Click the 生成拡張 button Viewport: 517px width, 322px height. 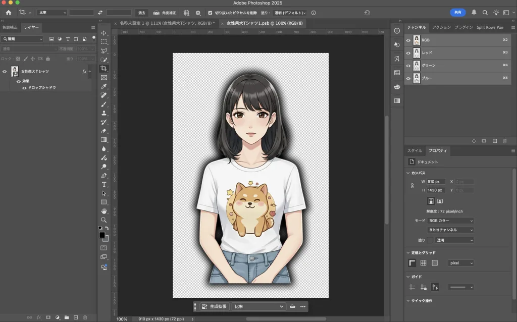pos(215,306)
